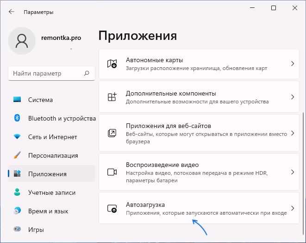Click the apps for websites icon

coord(112,133)
